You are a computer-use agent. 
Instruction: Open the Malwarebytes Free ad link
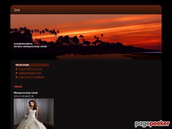tap(30, 73)
